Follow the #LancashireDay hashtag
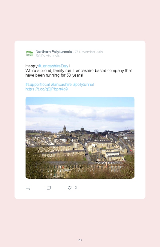 (53, 66)
